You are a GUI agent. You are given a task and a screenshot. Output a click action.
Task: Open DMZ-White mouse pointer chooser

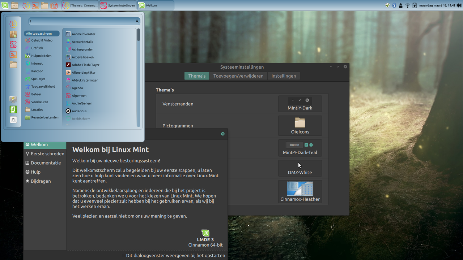[300, 168]
